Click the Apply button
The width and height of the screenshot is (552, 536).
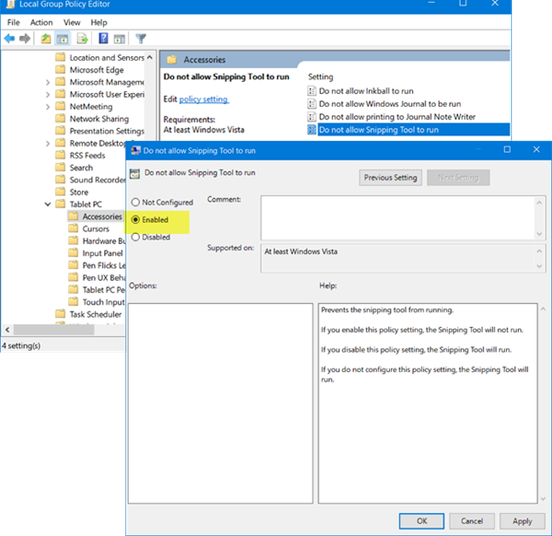click(x=522, y=521)
